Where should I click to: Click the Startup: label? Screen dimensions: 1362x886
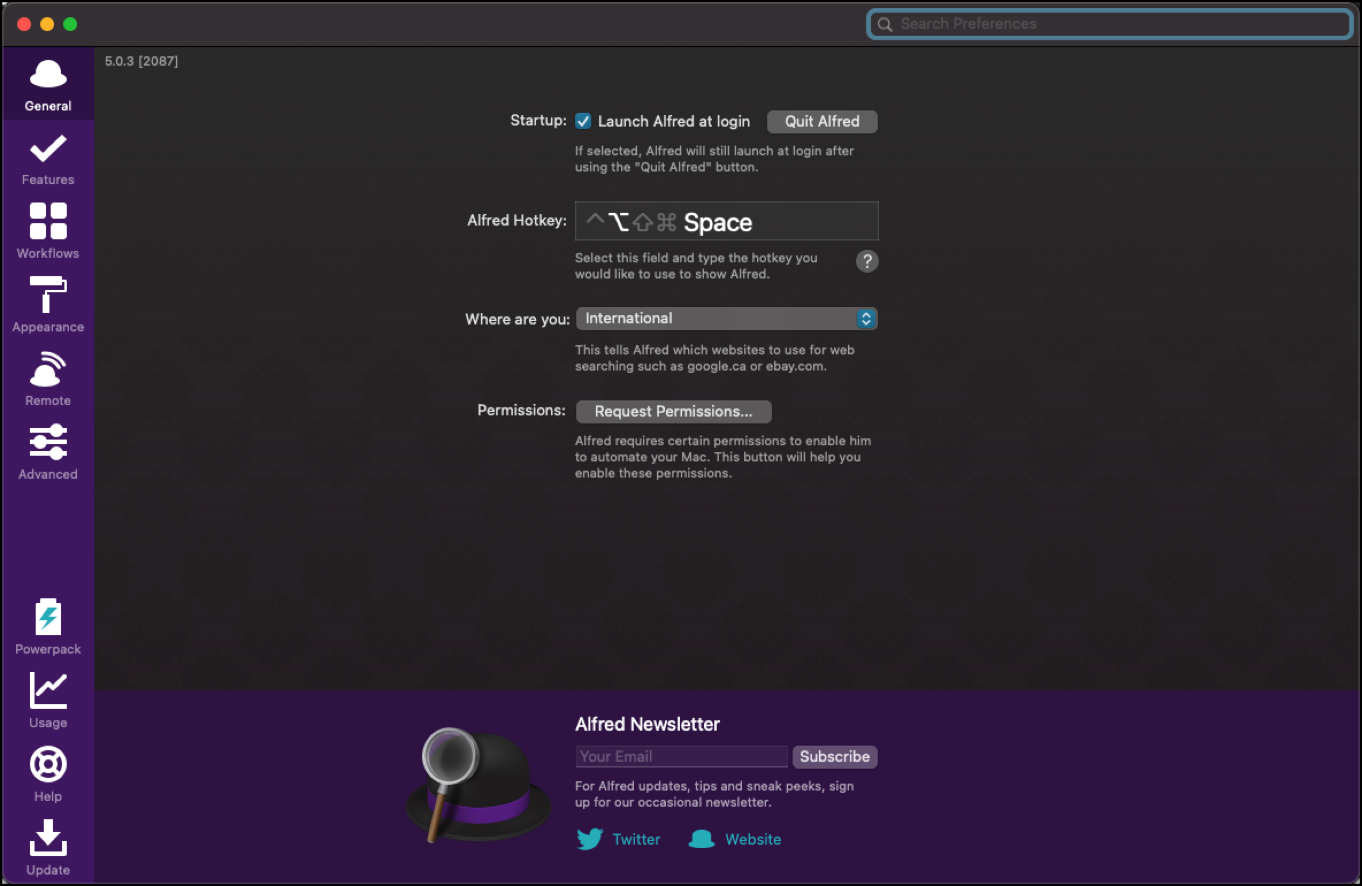(538, 120)
